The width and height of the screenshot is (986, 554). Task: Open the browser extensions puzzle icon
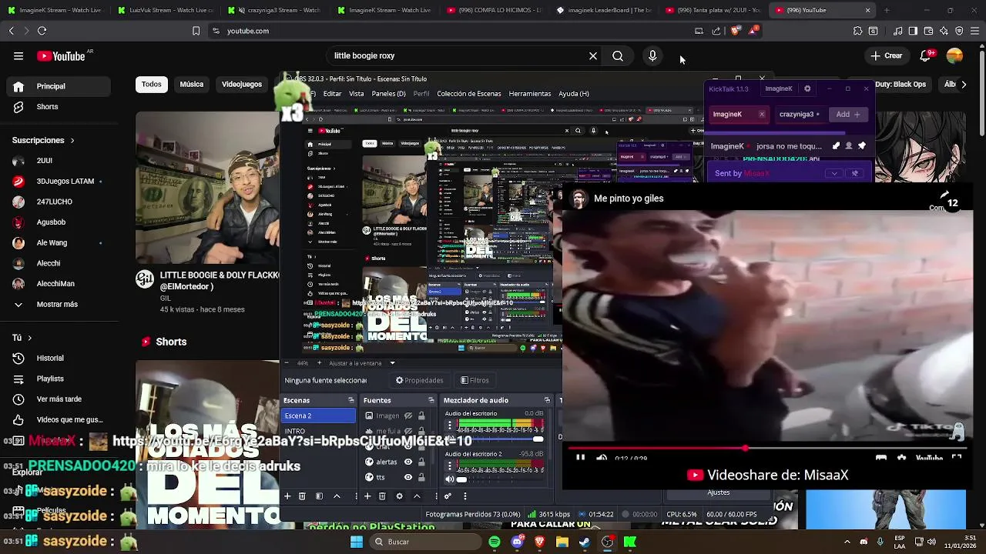[857, 31]
